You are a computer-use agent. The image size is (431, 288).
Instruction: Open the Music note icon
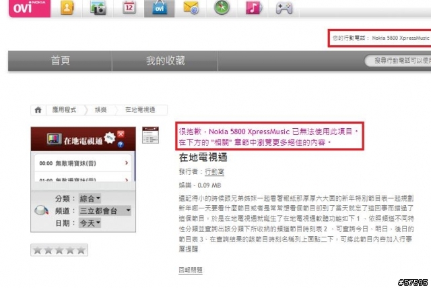(x=253, y=8)
